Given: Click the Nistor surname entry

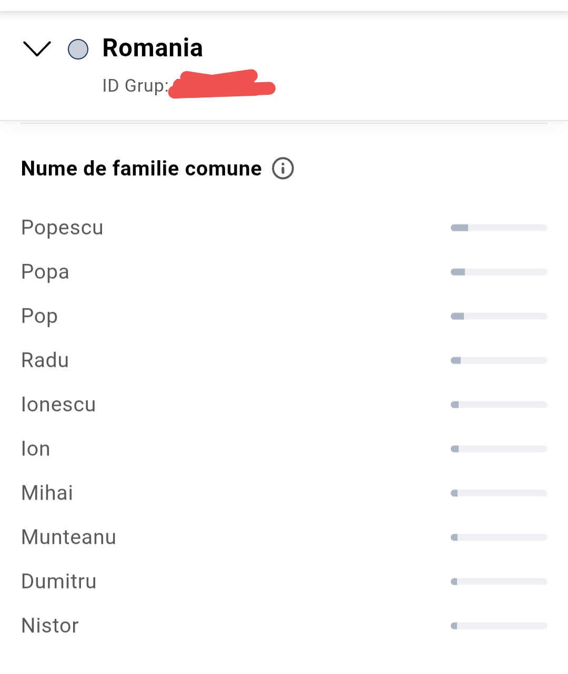Looking at the screenshot, I should click(x=50, y=626).
